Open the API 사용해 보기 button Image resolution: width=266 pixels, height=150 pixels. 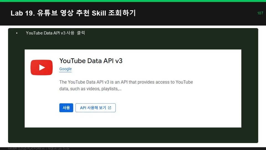96,108
